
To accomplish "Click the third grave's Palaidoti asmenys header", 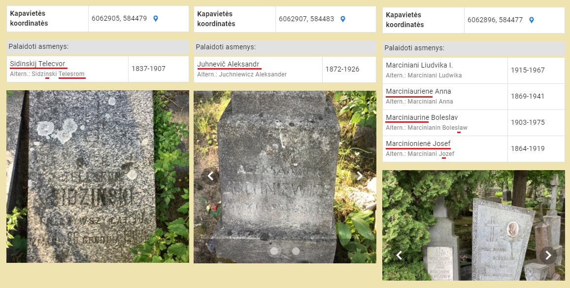I will coord(473,48).
